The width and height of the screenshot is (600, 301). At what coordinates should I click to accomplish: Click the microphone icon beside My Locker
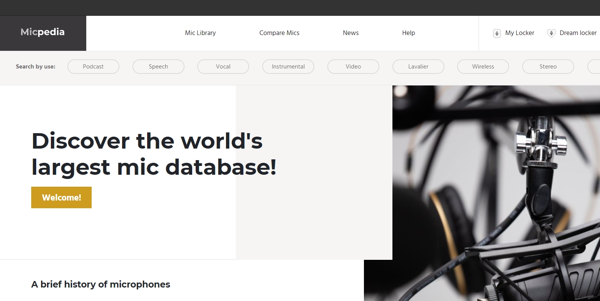point(497,33)
